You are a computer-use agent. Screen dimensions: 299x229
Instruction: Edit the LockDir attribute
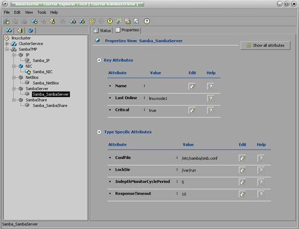(242, 170)
